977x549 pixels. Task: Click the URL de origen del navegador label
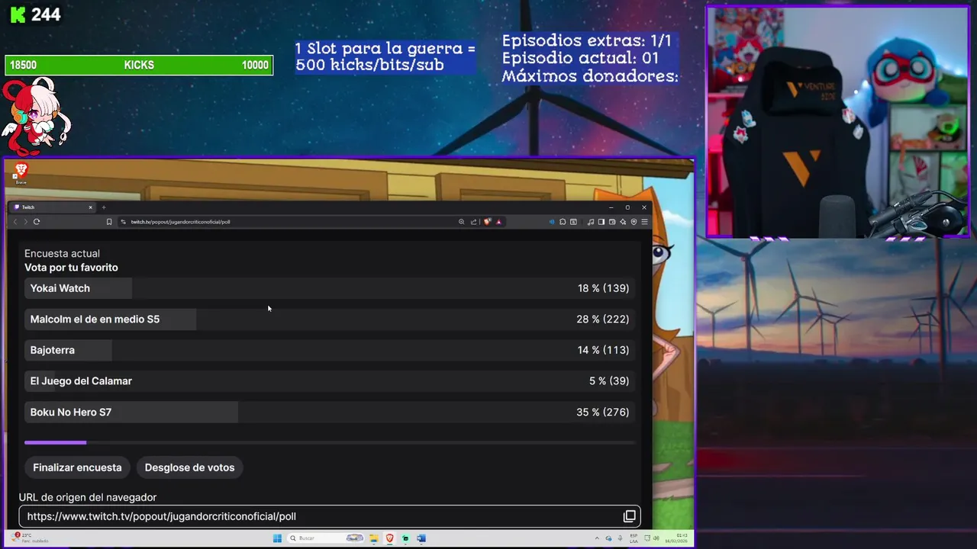[88, 497]
